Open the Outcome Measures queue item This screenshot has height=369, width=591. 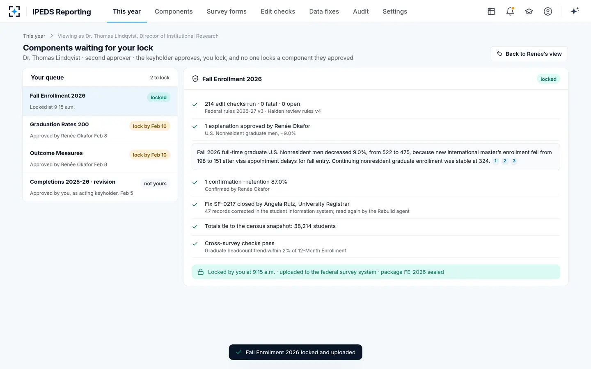100,159
